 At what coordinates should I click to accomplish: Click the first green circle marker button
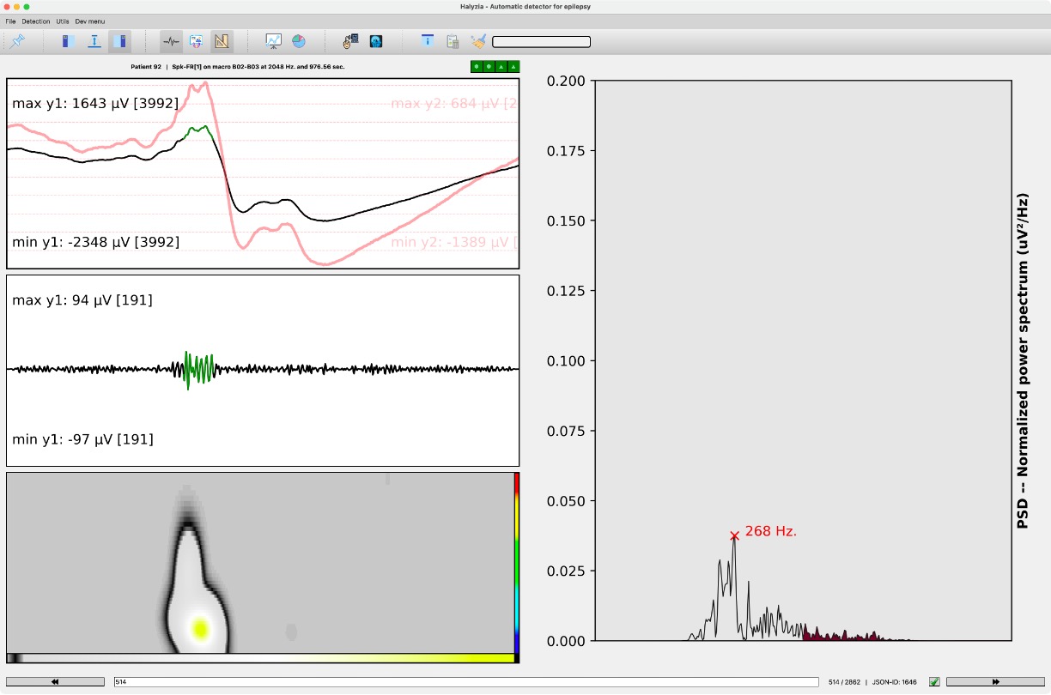[476, 66]
